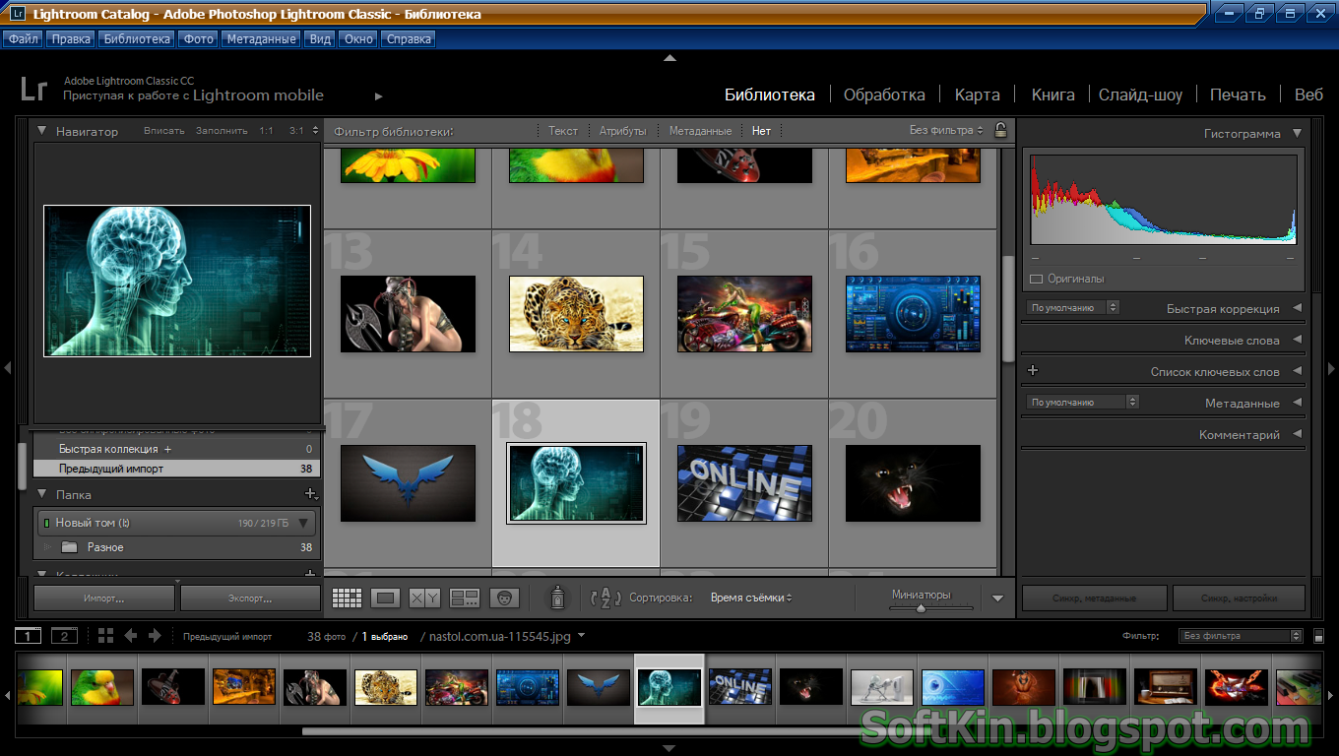Add folder with Папка plus icon

[x=310, y=494]
